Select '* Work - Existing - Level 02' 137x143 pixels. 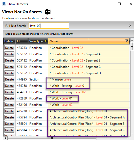click(x=89, y=92)
